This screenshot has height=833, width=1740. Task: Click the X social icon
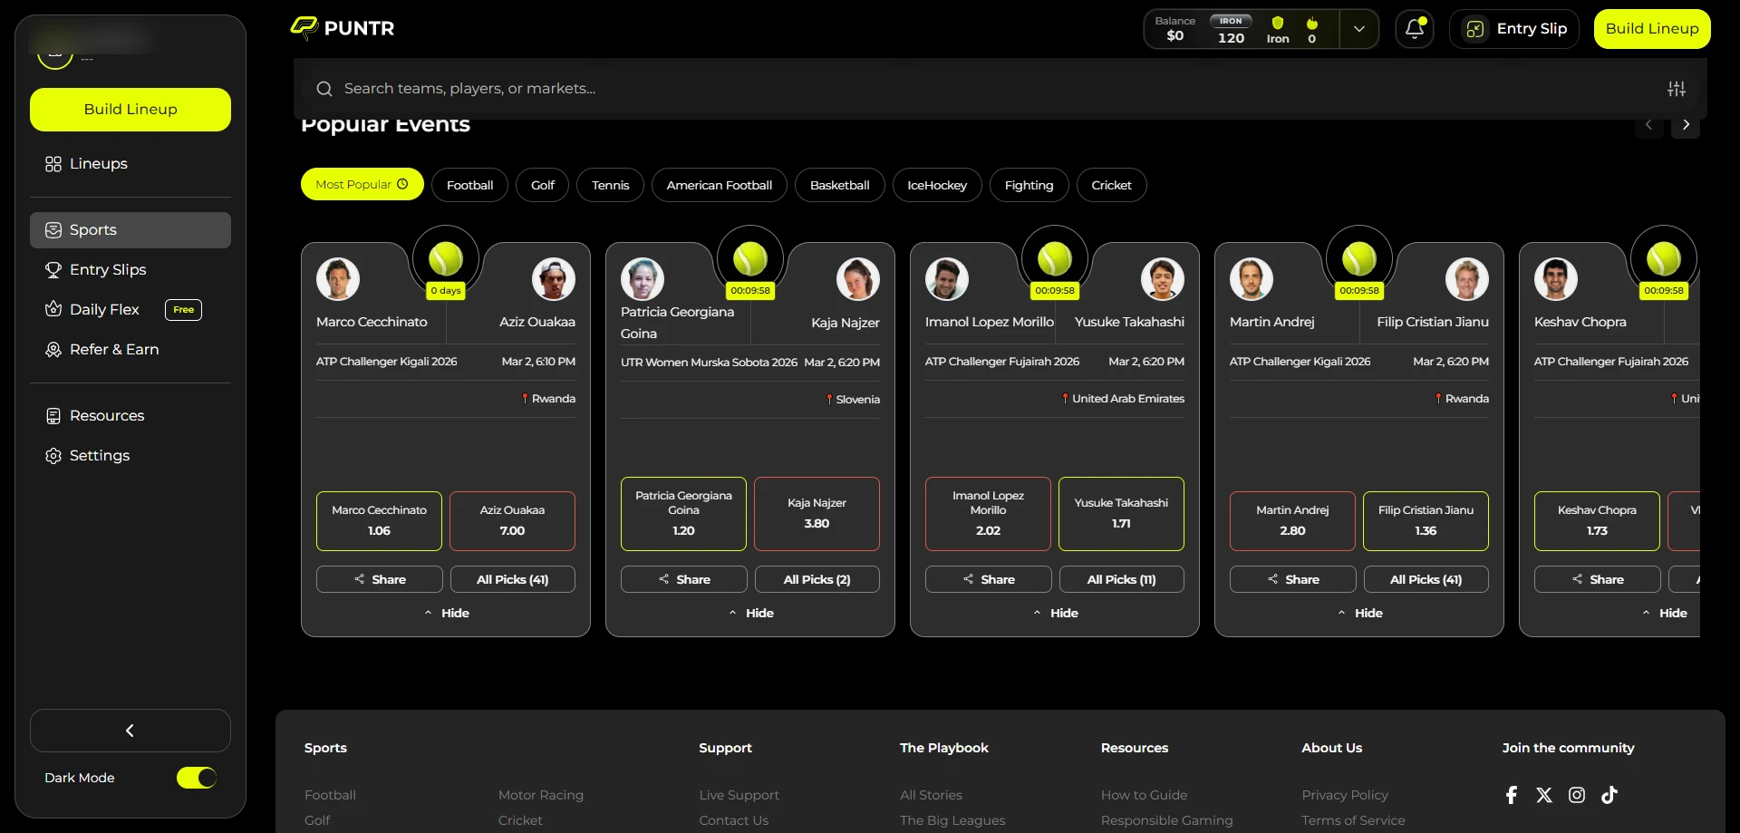click(1544, 795)
